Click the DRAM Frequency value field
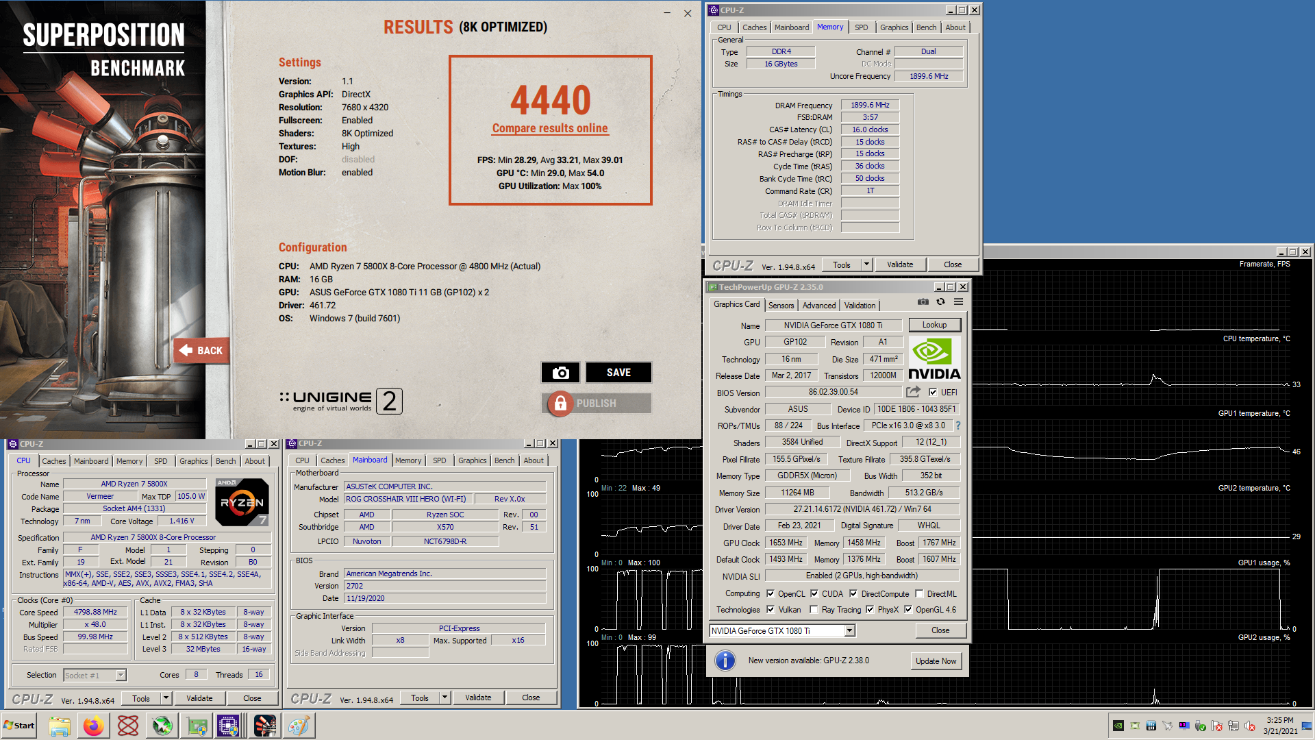Viewport: 1315px width, 740px height. point(870,105)
